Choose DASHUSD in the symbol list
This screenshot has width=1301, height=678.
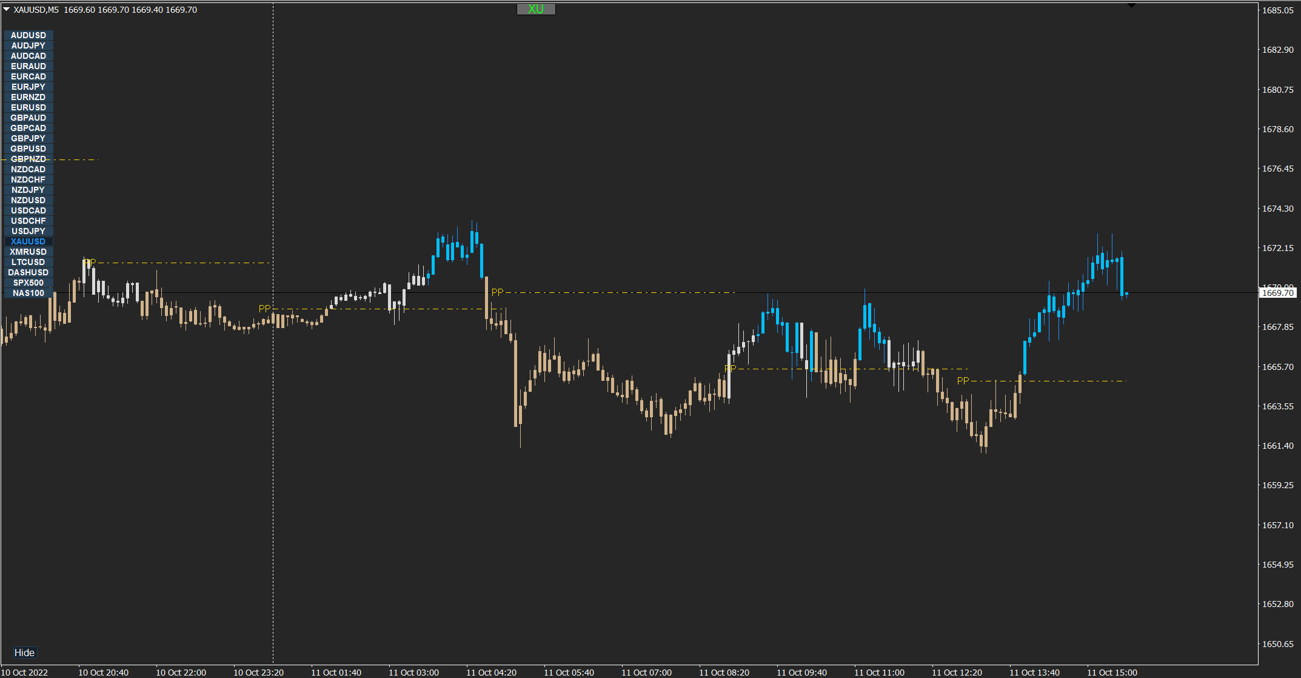[x=28, y=272]
